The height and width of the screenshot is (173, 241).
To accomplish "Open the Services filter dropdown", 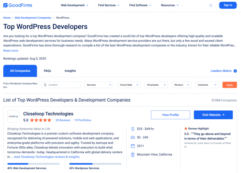I will 99,85.
